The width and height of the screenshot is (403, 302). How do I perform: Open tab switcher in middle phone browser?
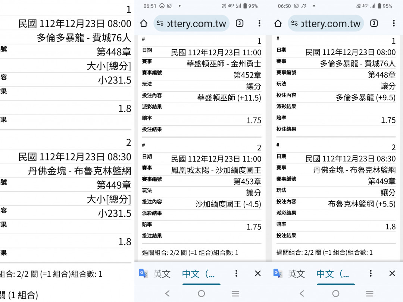click(x=240, y=23)
